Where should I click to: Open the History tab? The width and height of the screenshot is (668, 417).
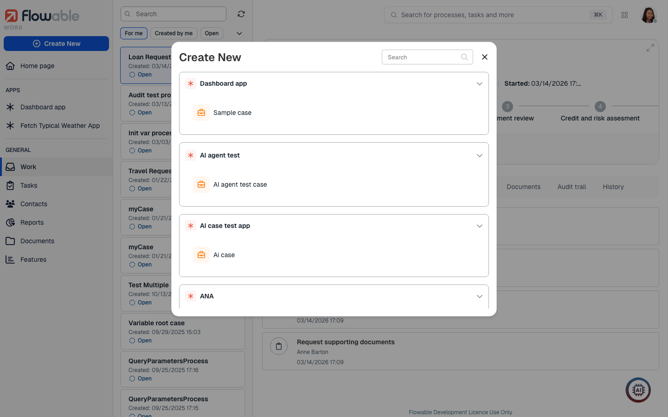tap(613, 187)
